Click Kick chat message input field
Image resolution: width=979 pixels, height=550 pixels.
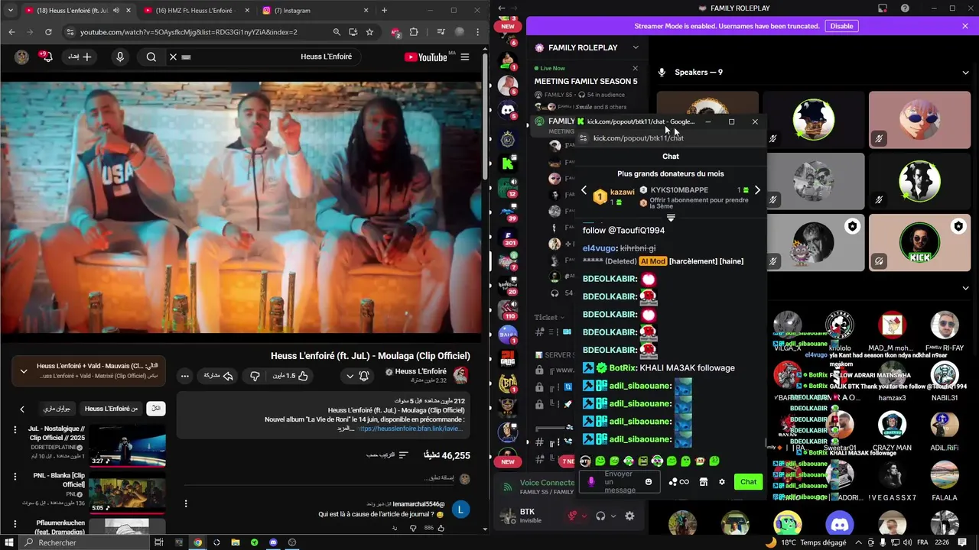pyautogui.click(x=621, y=482)
